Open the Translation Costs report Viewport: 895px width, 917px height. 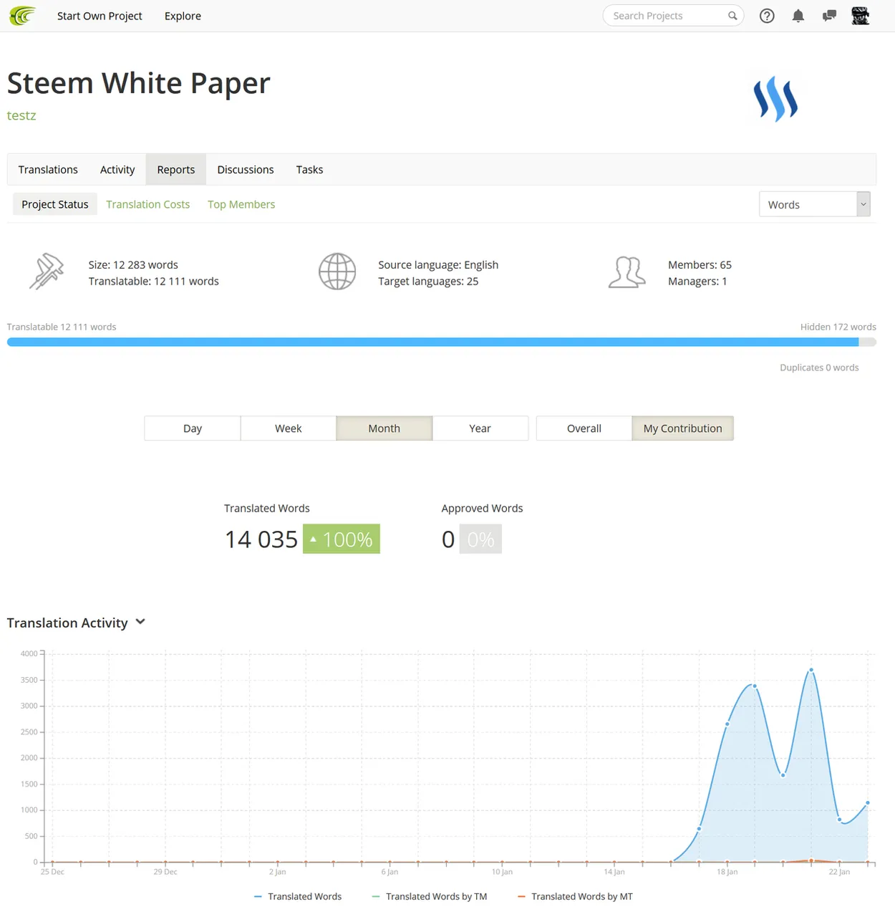pyautogui.click(x=148, y=204)
